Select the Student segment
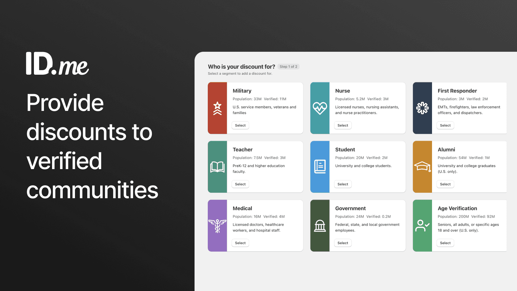Image resolution: width=517 pixels, height=291 pixels. 343,184
